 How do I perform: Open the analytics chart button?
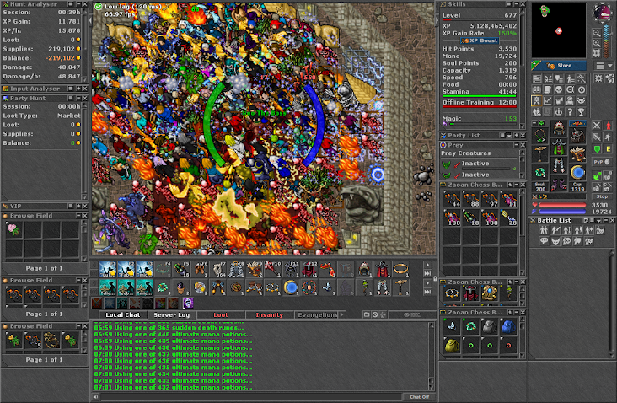[x=547, y=101]
